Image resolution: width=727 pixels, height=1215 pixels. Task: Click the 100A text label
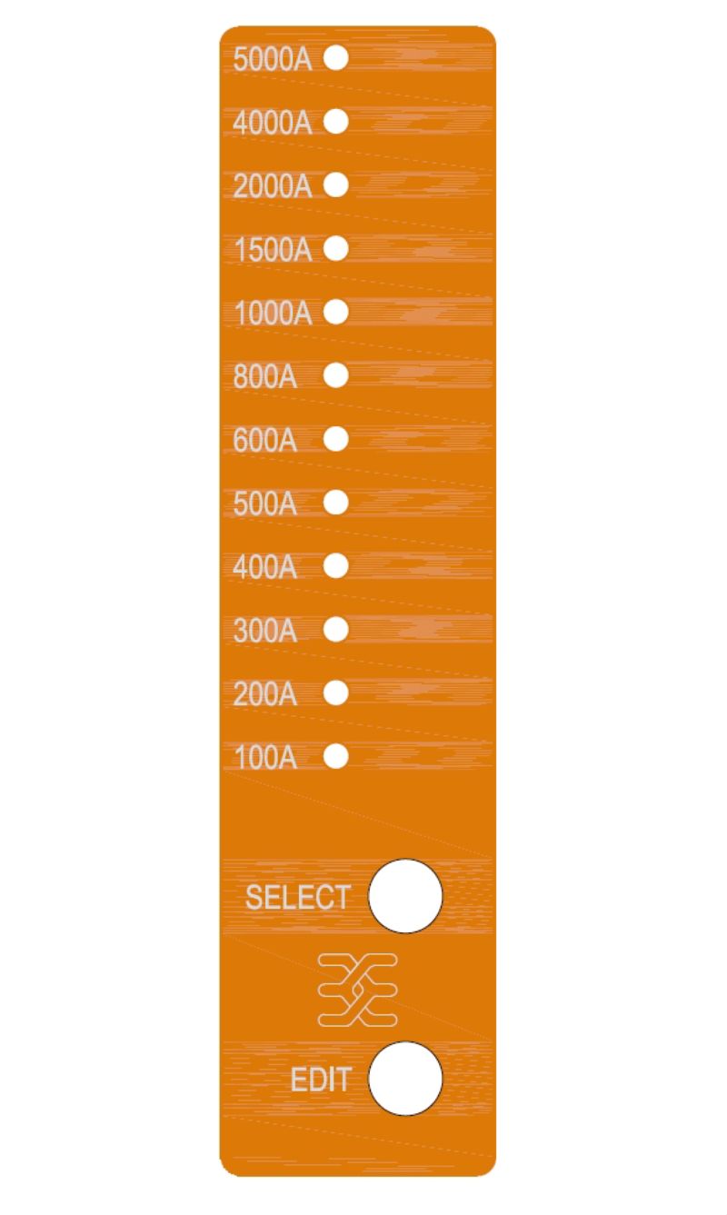coord(264,758)
